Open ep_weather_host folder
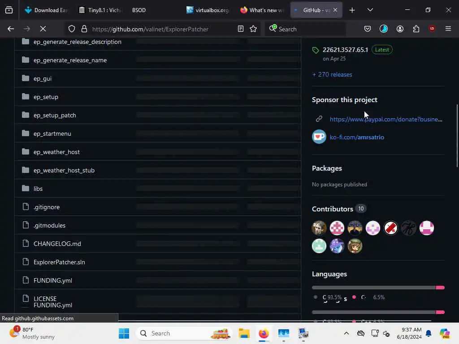 tap(56, 152)
